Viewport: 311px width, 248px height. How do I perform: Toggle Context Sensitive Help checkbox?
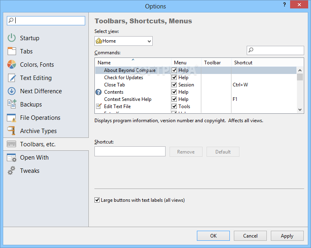tap(174, 99)
